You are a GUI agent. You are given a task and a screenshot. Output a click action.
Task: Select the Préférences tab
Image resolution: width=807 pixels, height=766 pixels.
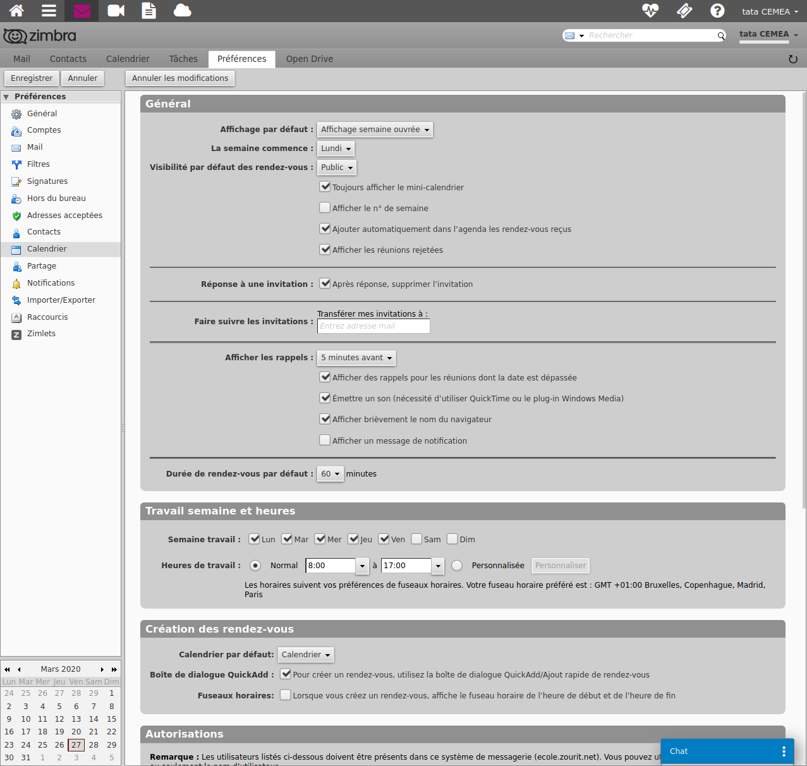(242, 59)
